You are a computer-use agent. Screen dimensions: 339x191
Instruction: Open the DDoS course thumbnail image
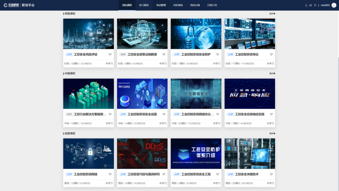[142, 153]
